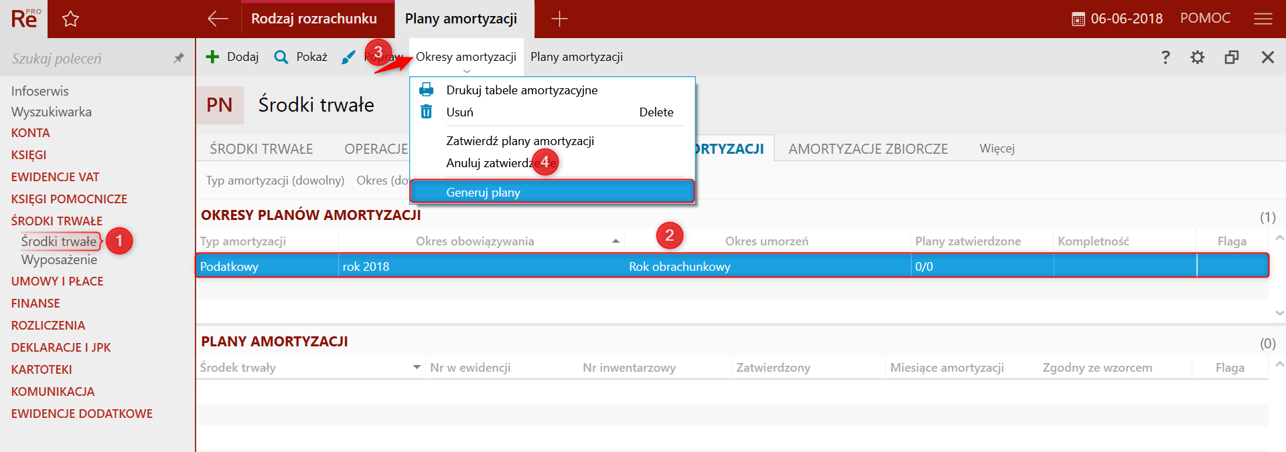Focus the Szukaj poleceń search field

point(87,58)
